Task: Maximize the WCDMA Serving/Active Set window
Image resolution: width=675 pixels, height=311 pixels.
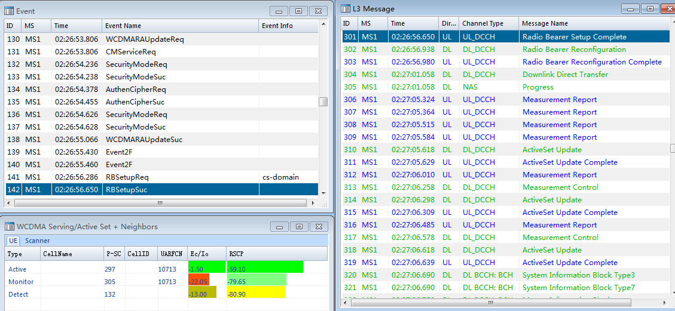Action: (299, 226)
